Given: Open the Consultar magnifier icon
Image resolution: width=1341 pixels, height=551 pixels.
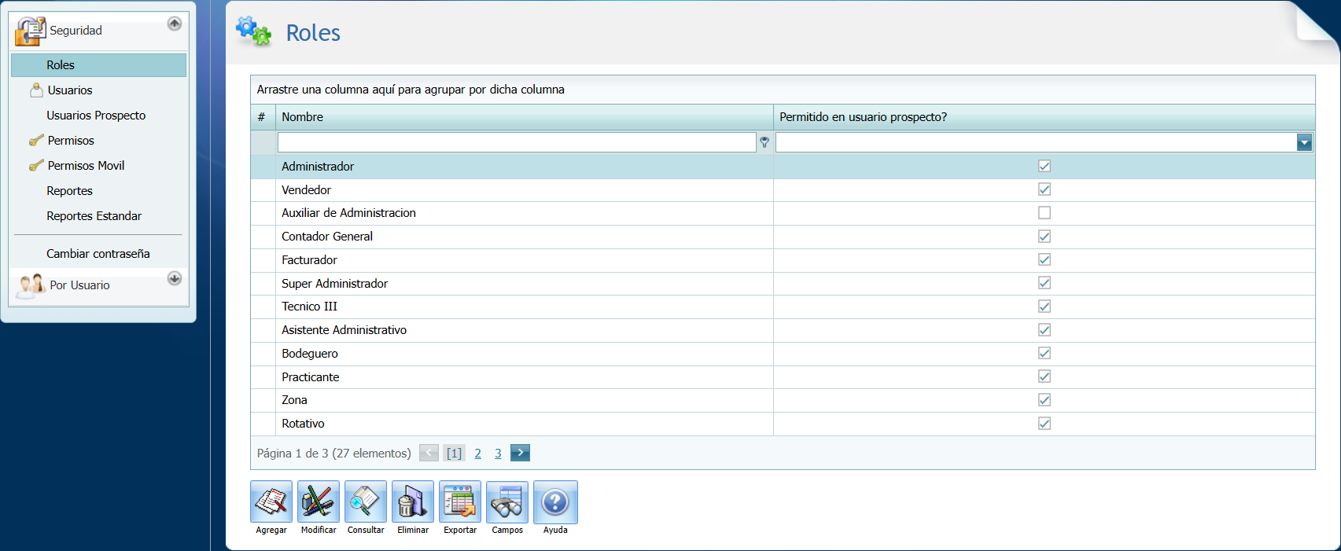Looking at the screenshot, I should click(366, 502).
